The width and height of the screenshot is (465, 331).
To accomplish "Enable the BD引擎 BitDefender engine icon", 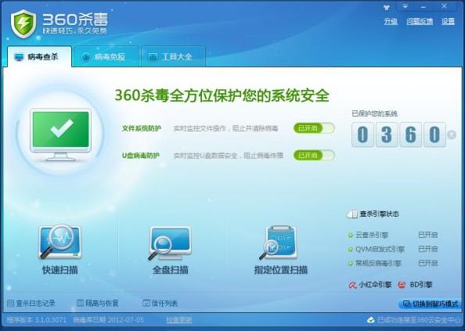I will pos(402,285).
